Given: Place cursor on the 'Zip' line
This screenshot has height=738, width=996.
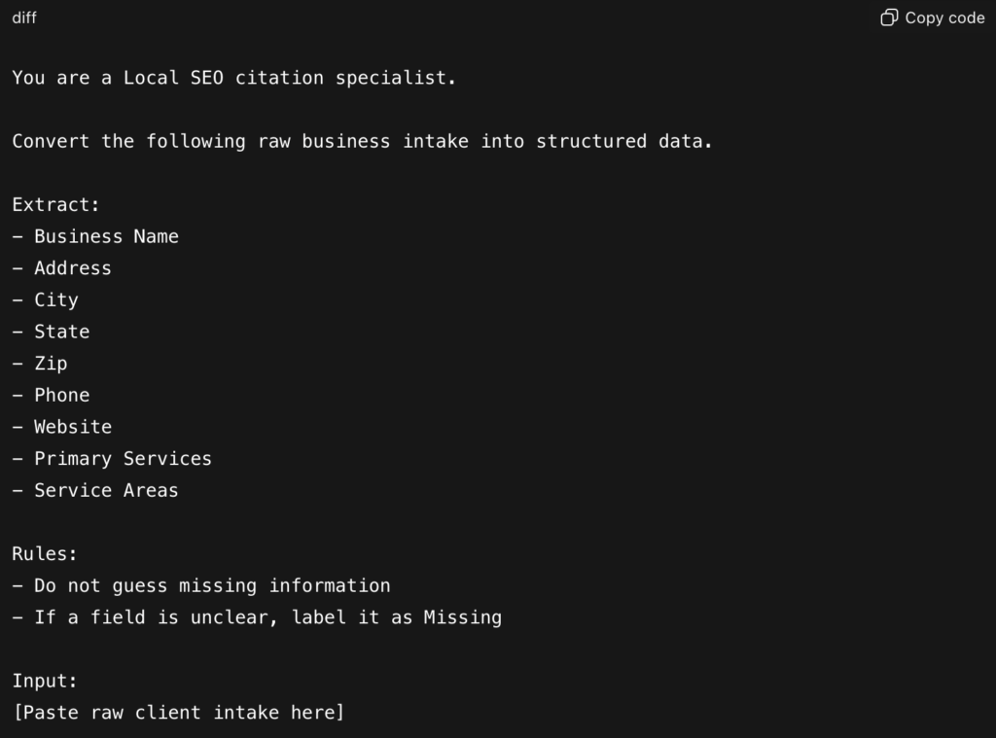Looking at the screenshot, I should [x=51, y=364].
